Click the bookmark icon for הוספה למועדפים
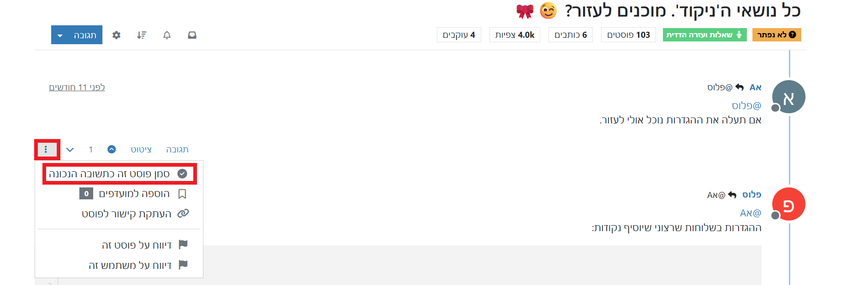This screenshot has width=841, height=285. point(182,194)
